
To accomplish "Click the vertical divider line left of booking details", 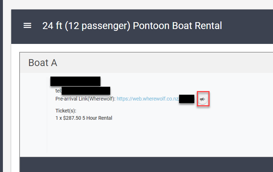I will (47, 115).
